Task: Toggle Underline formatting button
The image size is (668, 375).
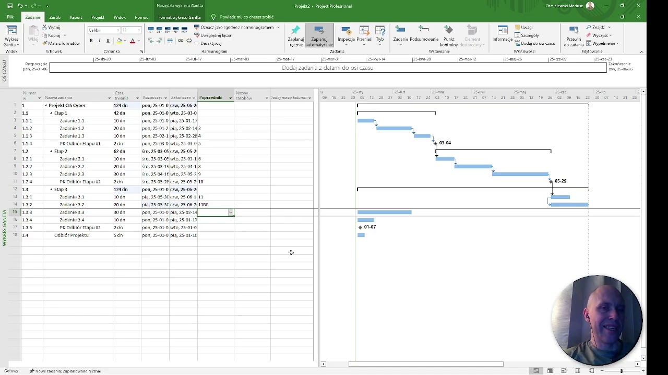Action: point(108,41)
